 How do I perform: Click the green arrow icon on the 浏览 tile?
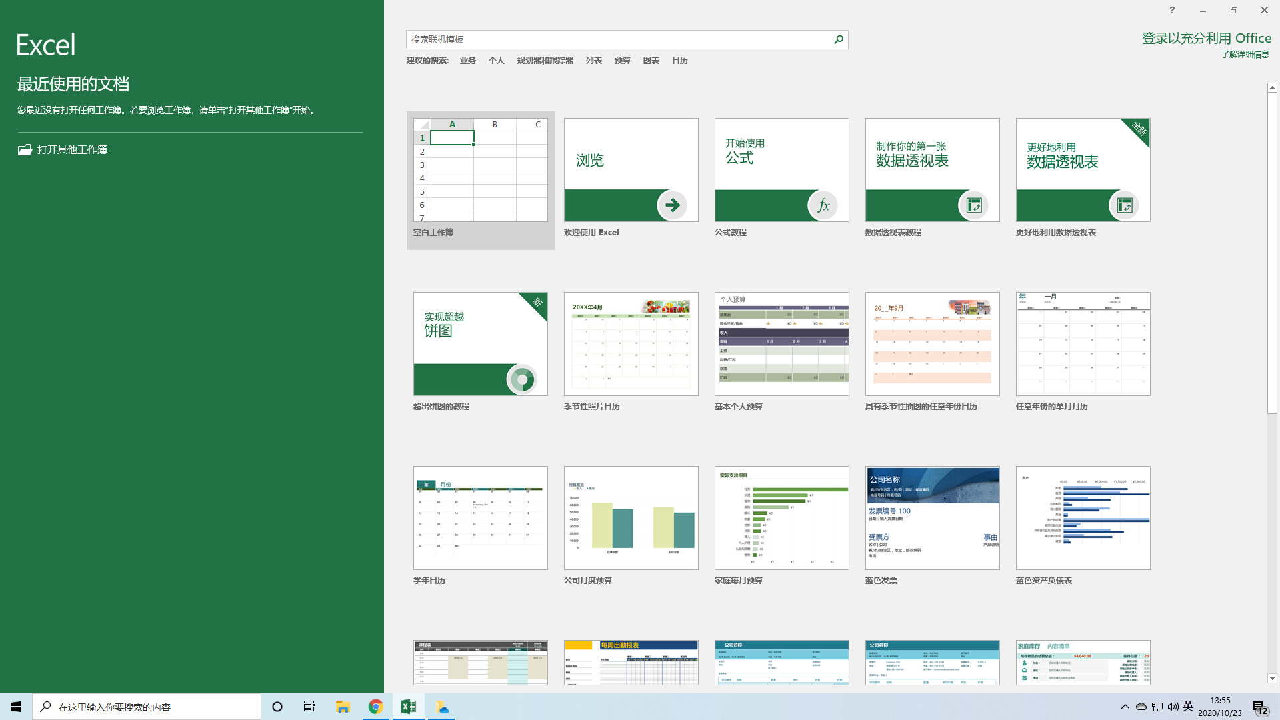point(672,205)
